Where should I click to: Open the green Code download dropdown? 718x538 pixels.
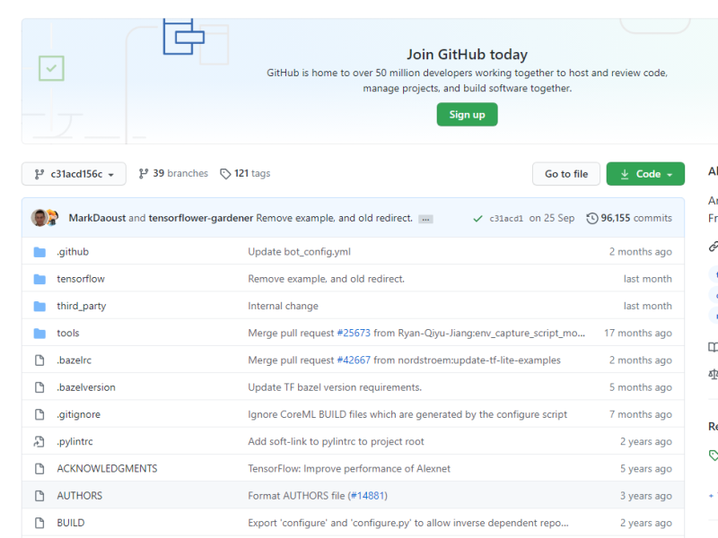coord(645,174)
